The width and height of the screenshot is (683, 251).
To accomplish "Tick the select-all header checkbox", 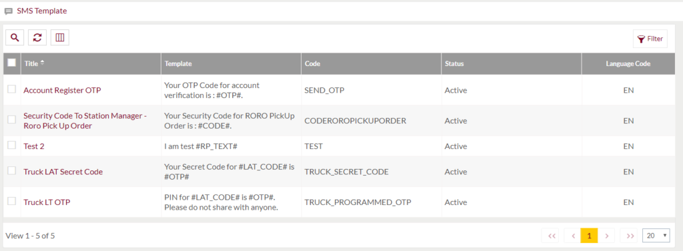I will (12, 63).
